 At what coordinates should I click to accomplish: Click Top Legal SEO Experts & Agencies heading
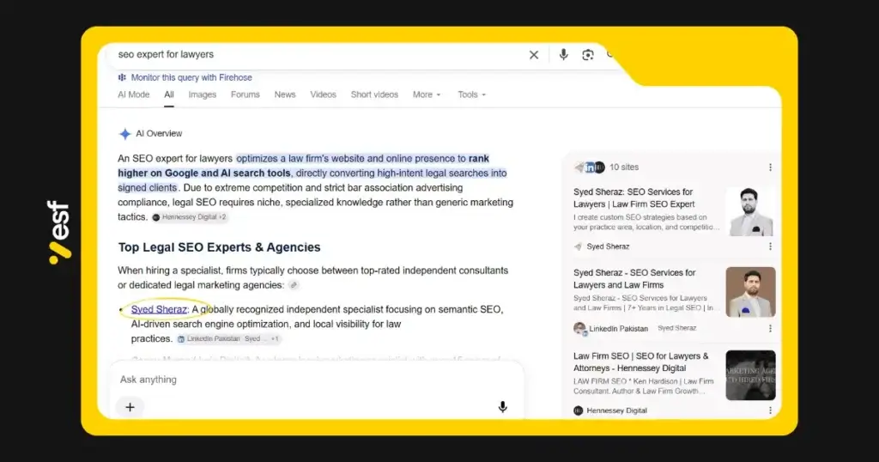(219, 247)
